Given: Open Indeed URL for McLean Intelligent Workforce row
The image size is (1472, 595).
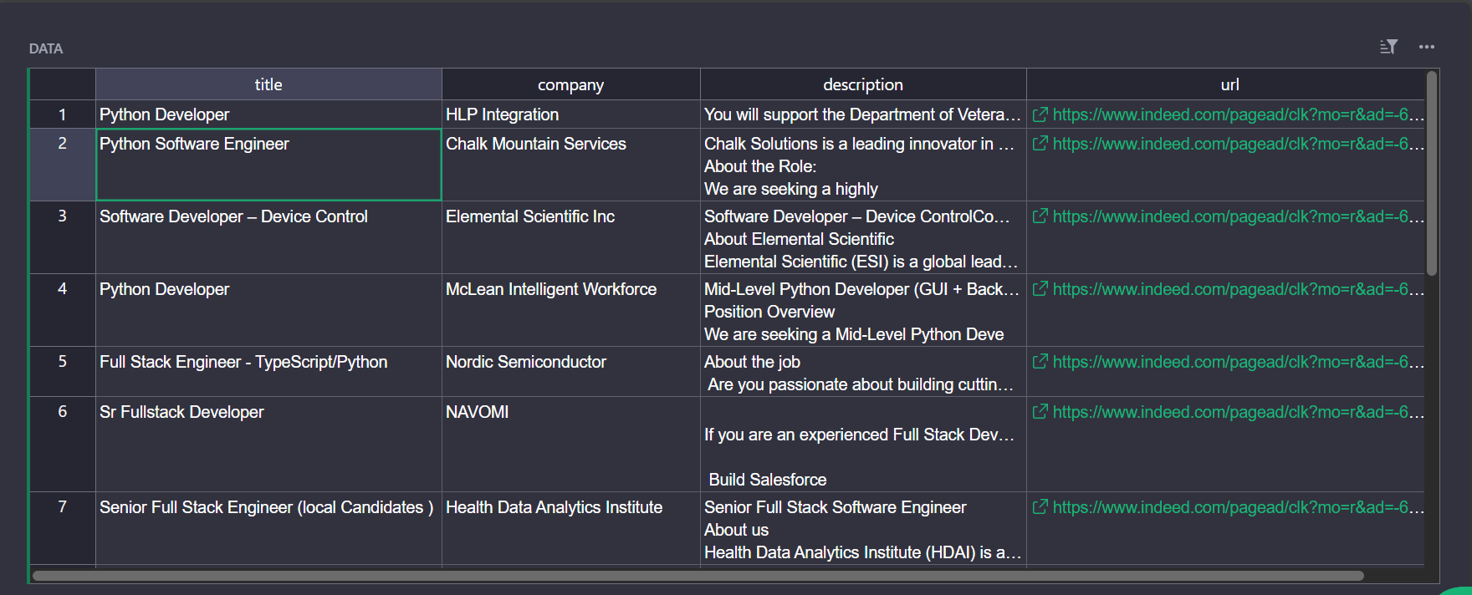Looking at the screenshot, I should [x=1238, y=289].
